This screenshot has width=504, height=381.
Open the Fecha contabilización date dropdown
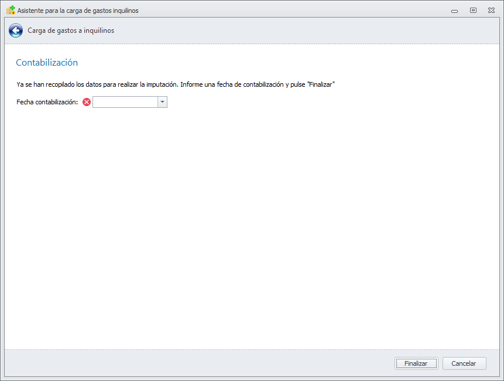pos(162,102)
